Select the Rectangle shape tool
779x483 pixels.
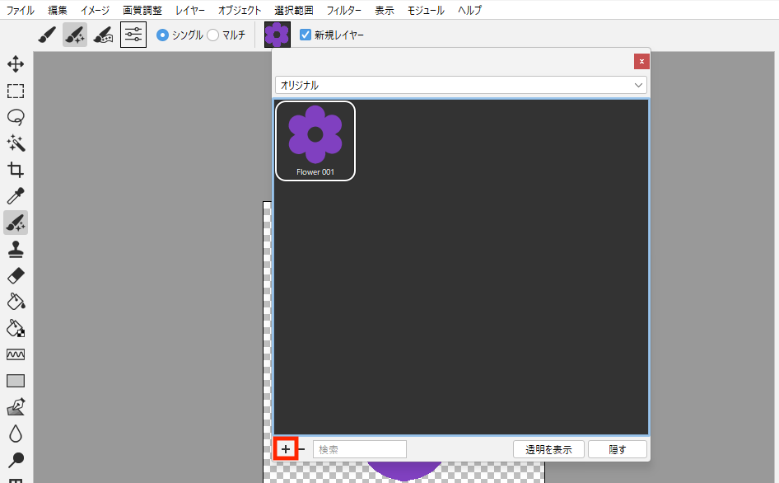(x=16, y=381)
